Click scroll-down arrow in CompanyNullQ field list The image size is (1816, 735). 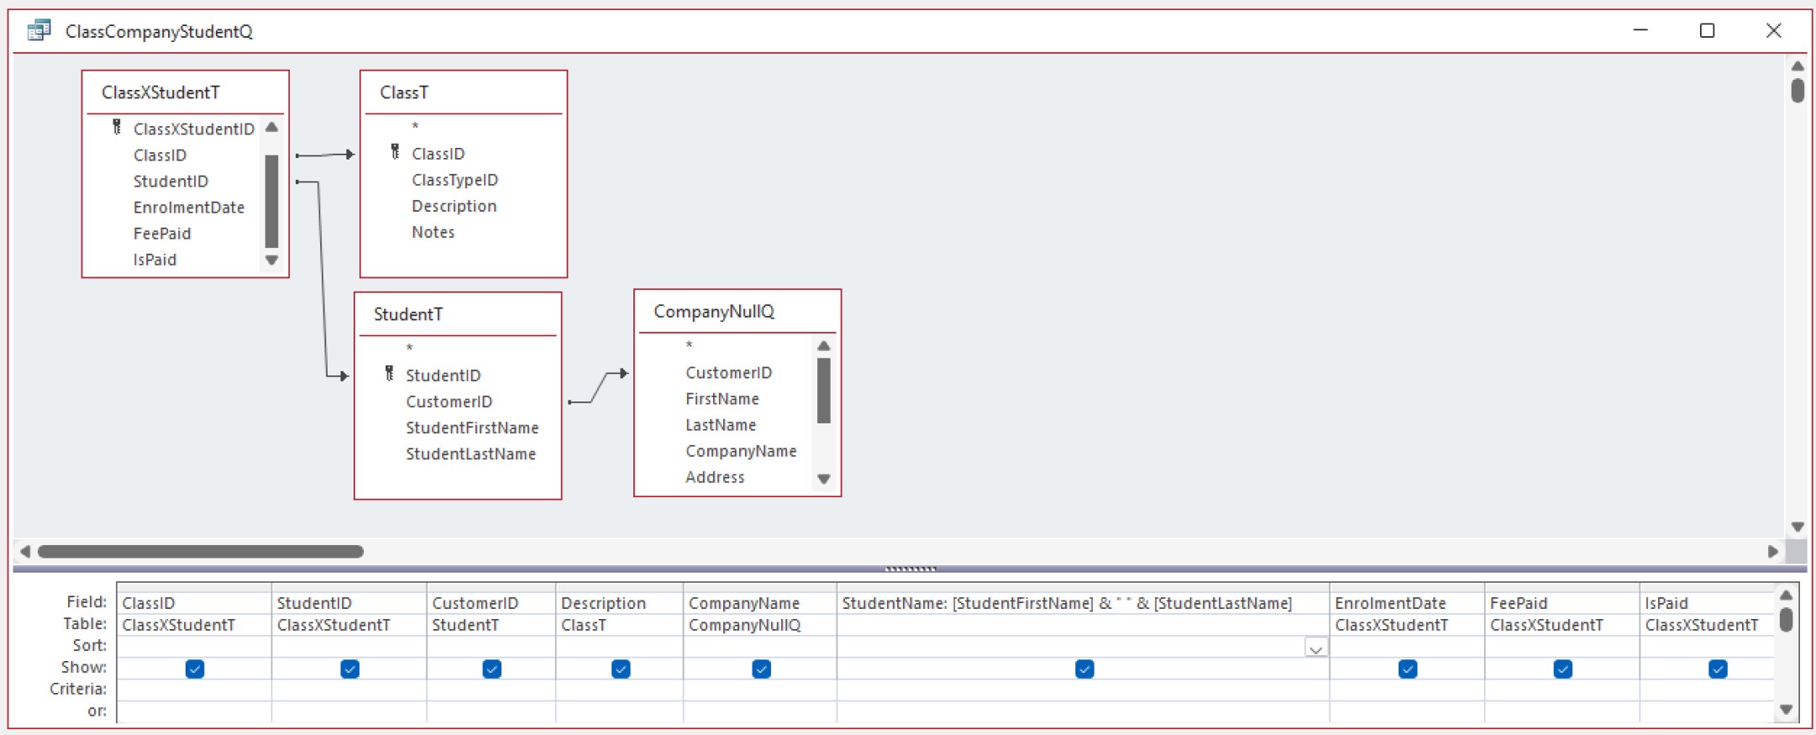tap(824, 479)
